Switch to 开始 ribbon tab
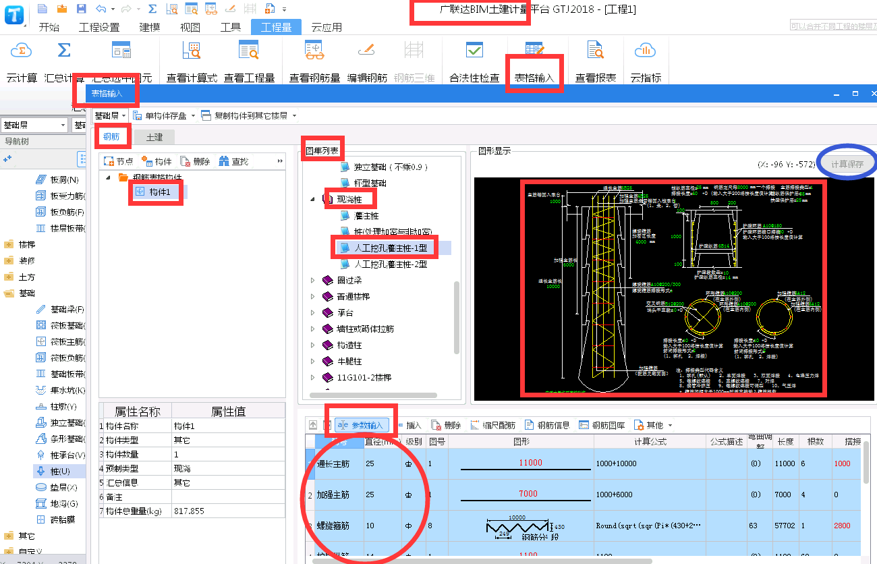 pos(49,28)
